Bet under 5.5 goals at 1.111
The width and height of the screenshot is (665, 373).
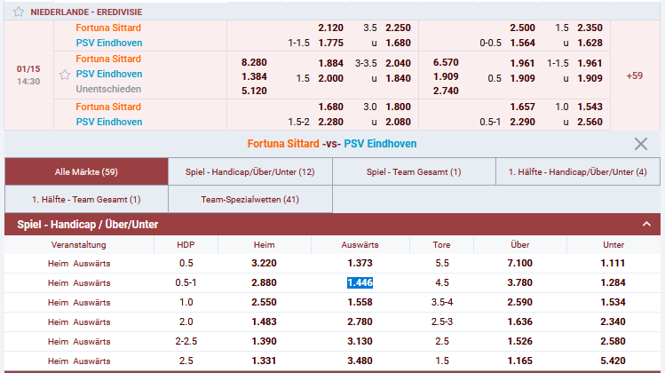pyautogui.click(x=613, y=263)
